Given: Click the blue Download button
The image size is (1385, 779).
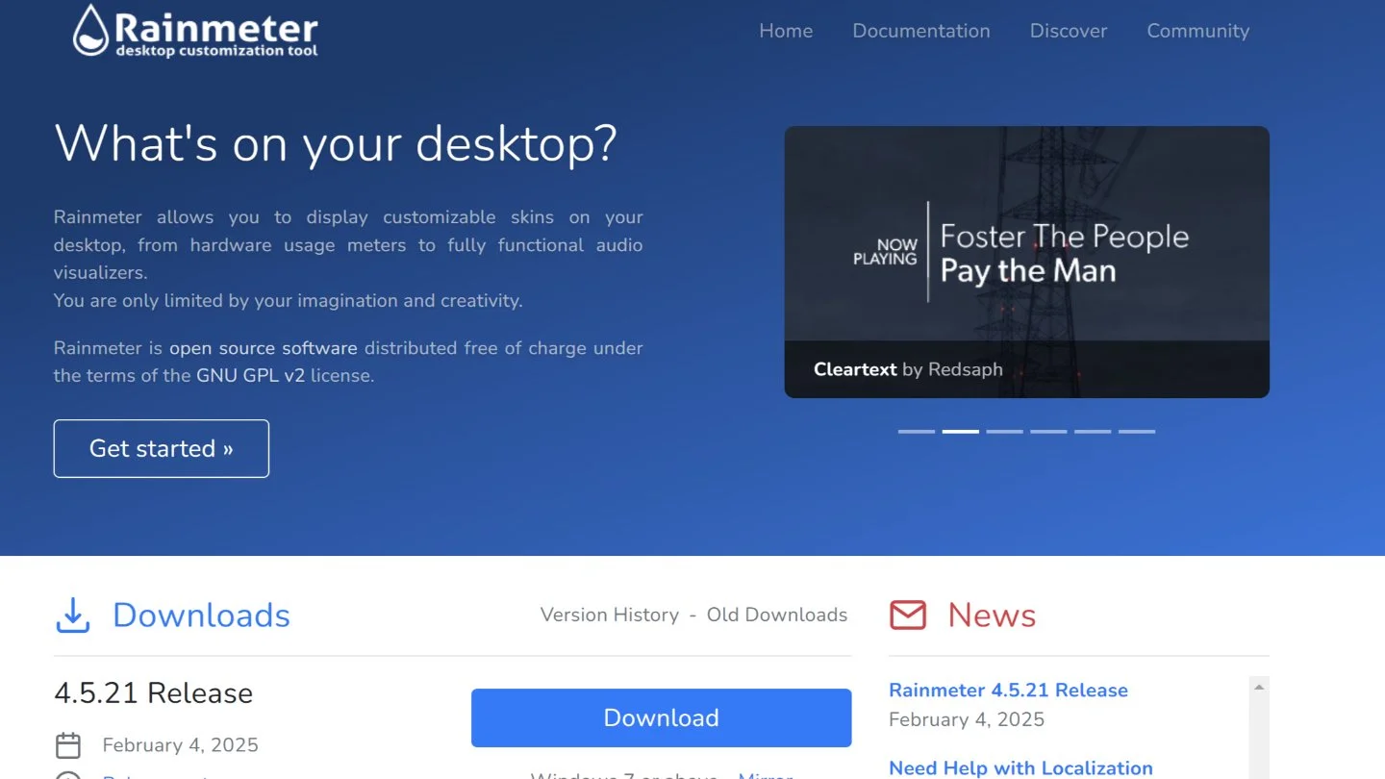Looking at the screenshot, I should pos(662,717).
